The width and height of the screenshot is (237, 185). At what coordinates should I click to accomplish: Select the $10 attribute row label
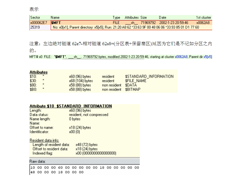coord(33,76)
